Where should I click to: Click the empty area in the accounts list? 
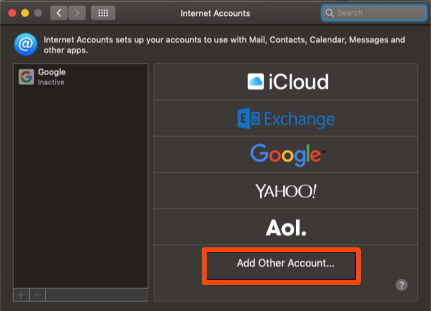pyautogui.click(x=80, y=186)
